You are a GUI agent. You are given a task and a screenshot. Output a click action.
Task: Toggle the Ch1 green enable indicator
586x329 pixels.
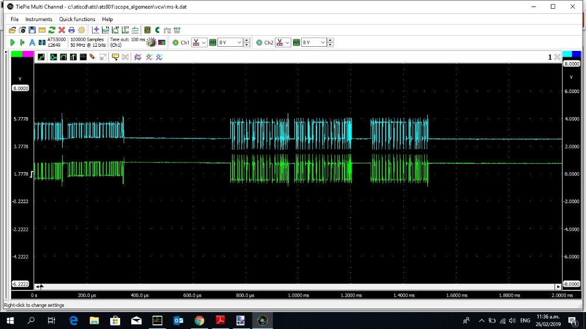click(x=175, y=43)
